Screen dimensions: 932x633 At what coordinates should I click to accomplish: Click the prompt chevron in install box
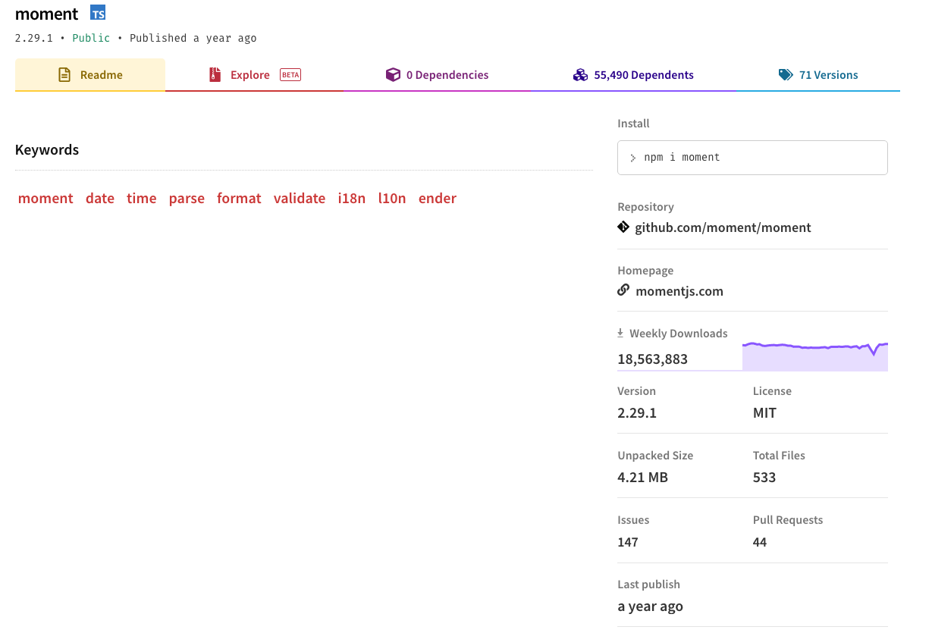click(x=633, y=158)
